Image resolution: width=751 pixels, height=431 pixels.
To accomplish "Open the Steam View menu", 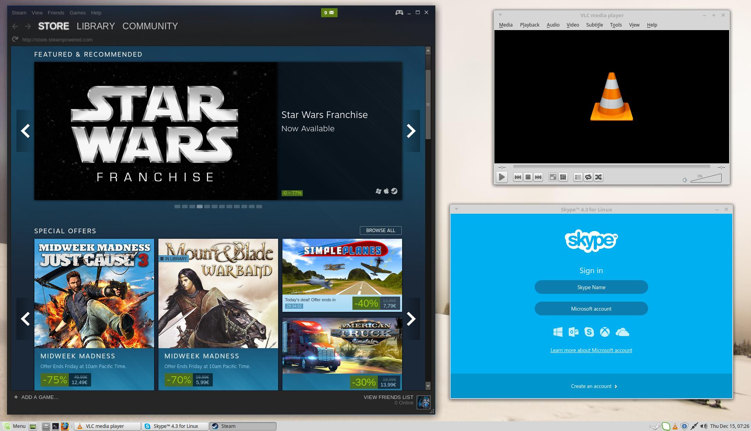I will tap(37, 13).
